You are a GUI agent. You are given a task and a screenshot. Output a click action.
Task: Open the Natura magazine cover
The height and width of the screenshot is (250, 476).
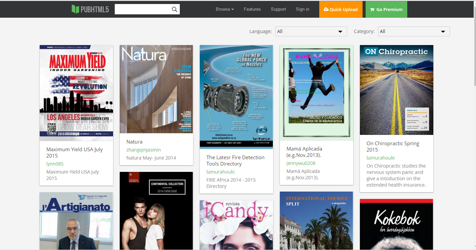pos(156,89)
